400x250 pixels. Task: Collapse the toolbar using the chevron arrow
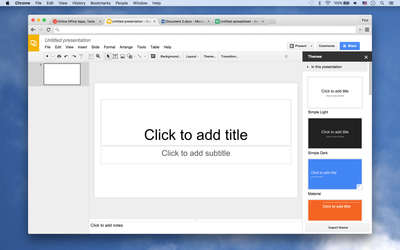click(x=286, y=56)
